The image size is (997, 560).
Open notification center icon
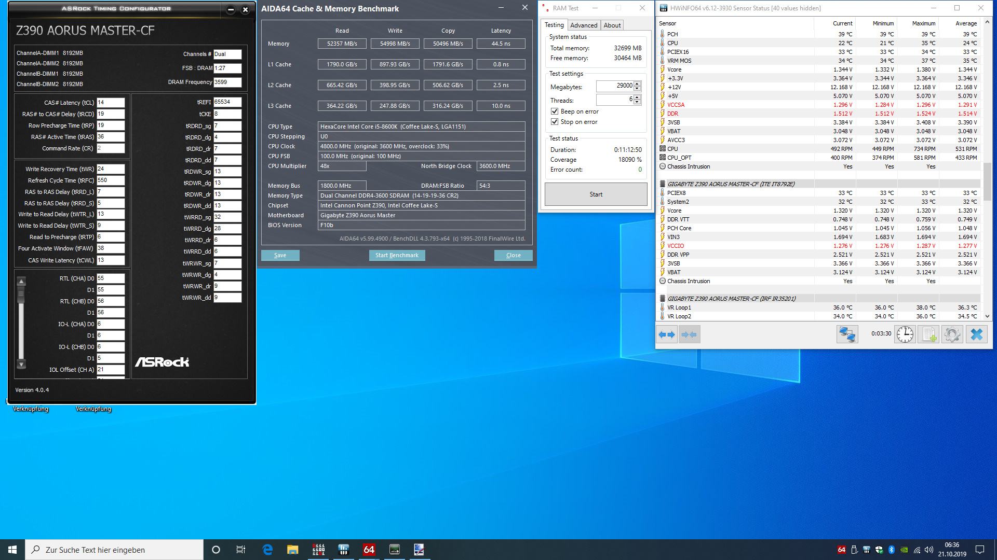980,550
